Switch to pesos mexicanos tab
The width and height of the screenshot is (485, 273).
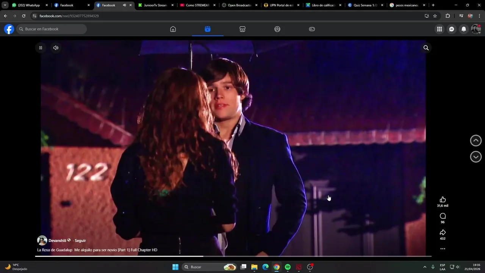[x=407, y=5]
